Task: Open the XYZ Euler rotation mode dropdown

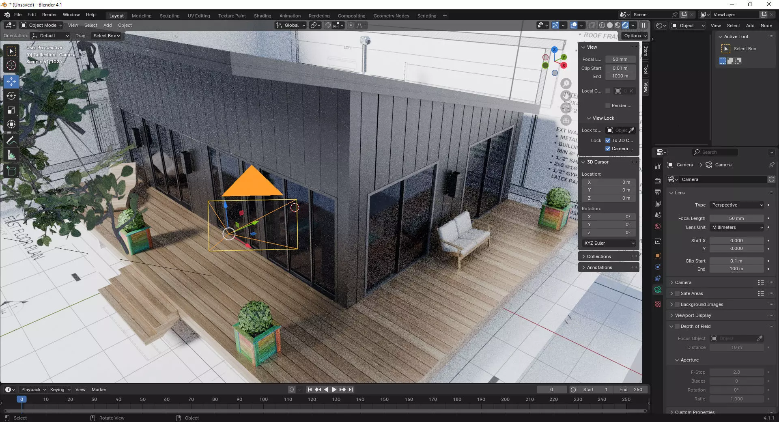Action: [x=609, y=243]
